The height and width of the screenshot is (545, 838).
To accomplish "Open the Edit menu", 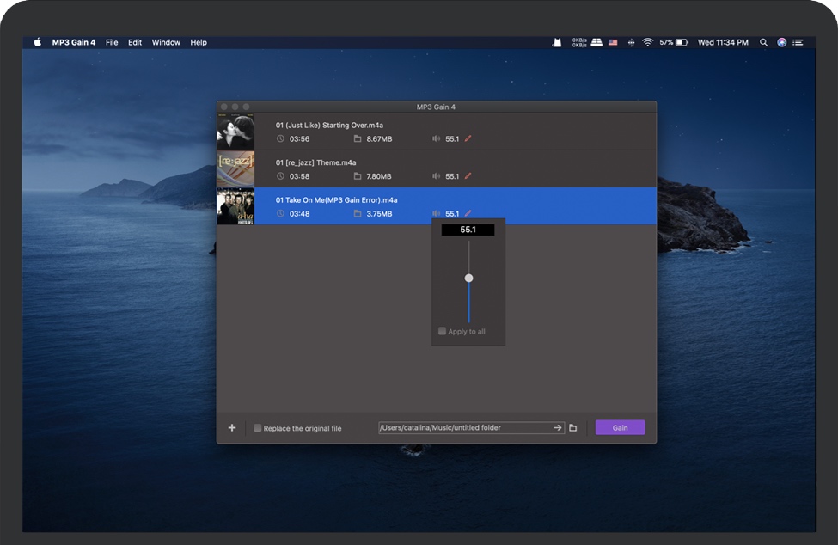I will click(x=135, y=42).
